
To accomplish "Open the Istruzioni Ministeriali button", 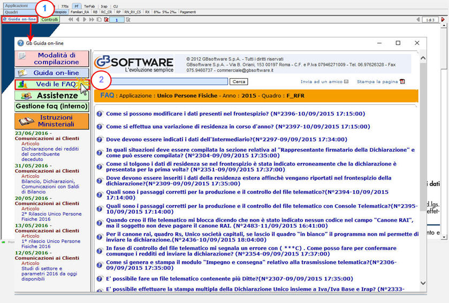I will click(52, 121).
